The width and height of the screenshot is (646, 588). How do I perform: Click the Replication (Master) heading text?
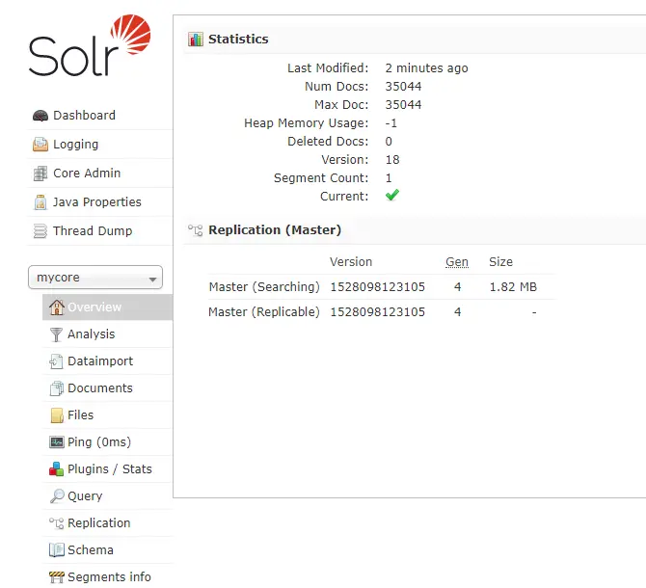(x=275, y=230)
